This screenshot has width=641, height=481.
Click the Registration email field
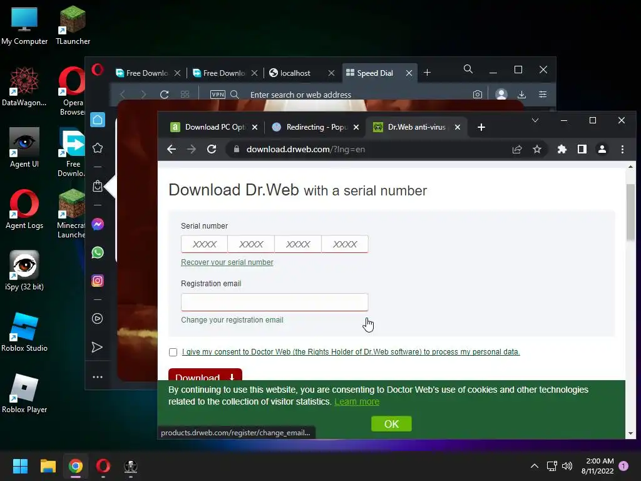click(x=274, y=303)
